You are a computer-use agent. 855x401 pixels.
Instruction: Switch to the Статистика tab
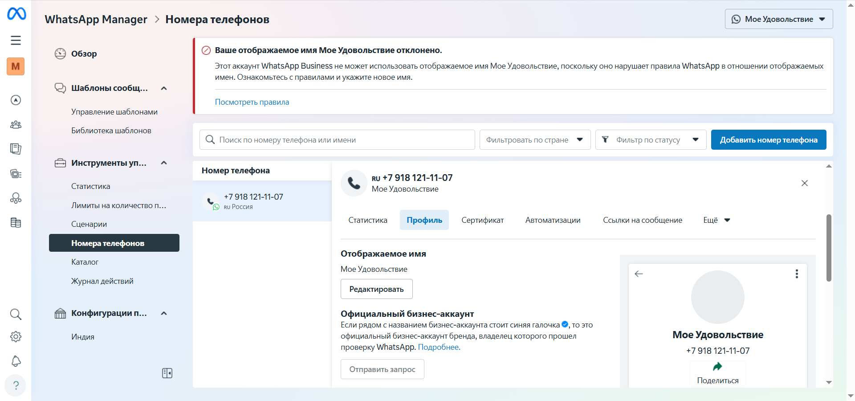point(367,220)
